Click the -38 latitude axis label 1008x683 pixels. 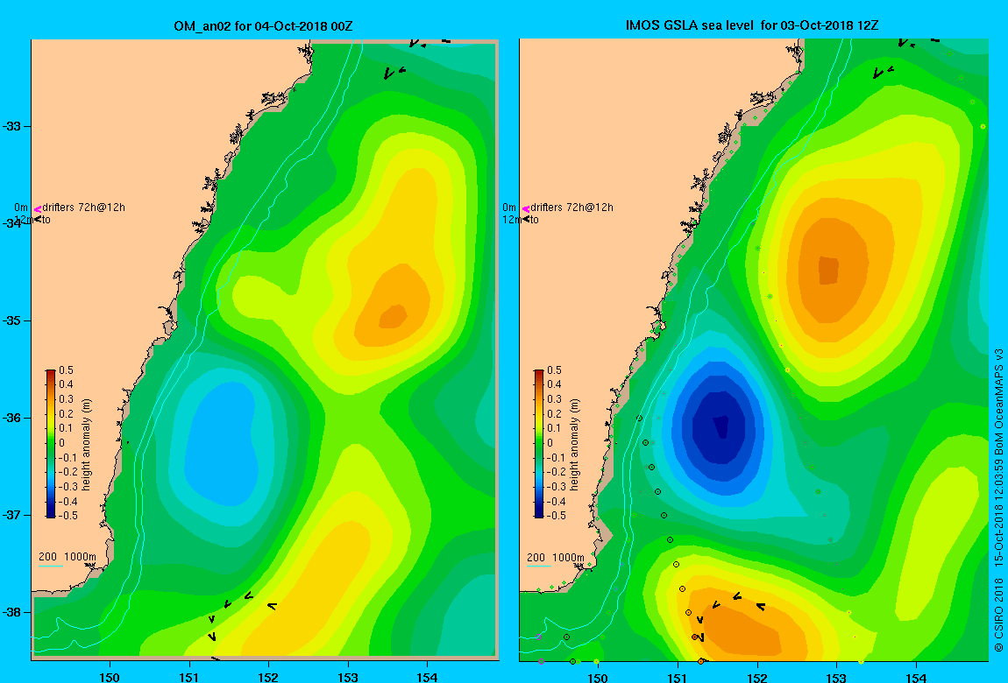pyautogui.click(x=11, y=612)
